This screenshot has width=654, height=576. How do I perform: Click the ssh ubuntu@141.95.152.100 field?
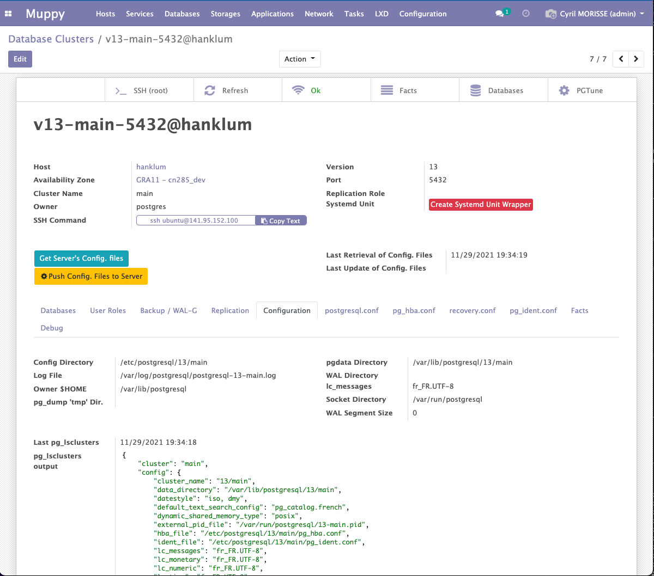click(195, 220)
